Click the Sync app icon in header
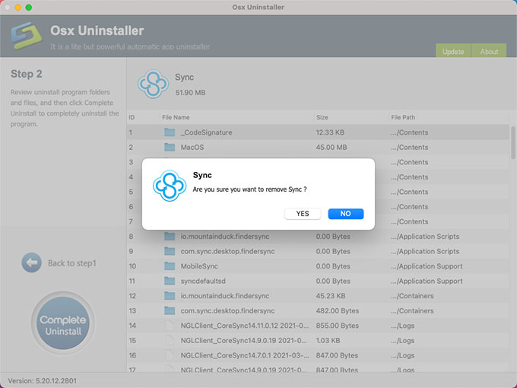The width and height of the screenshot is (517, 388). [154, 84]
